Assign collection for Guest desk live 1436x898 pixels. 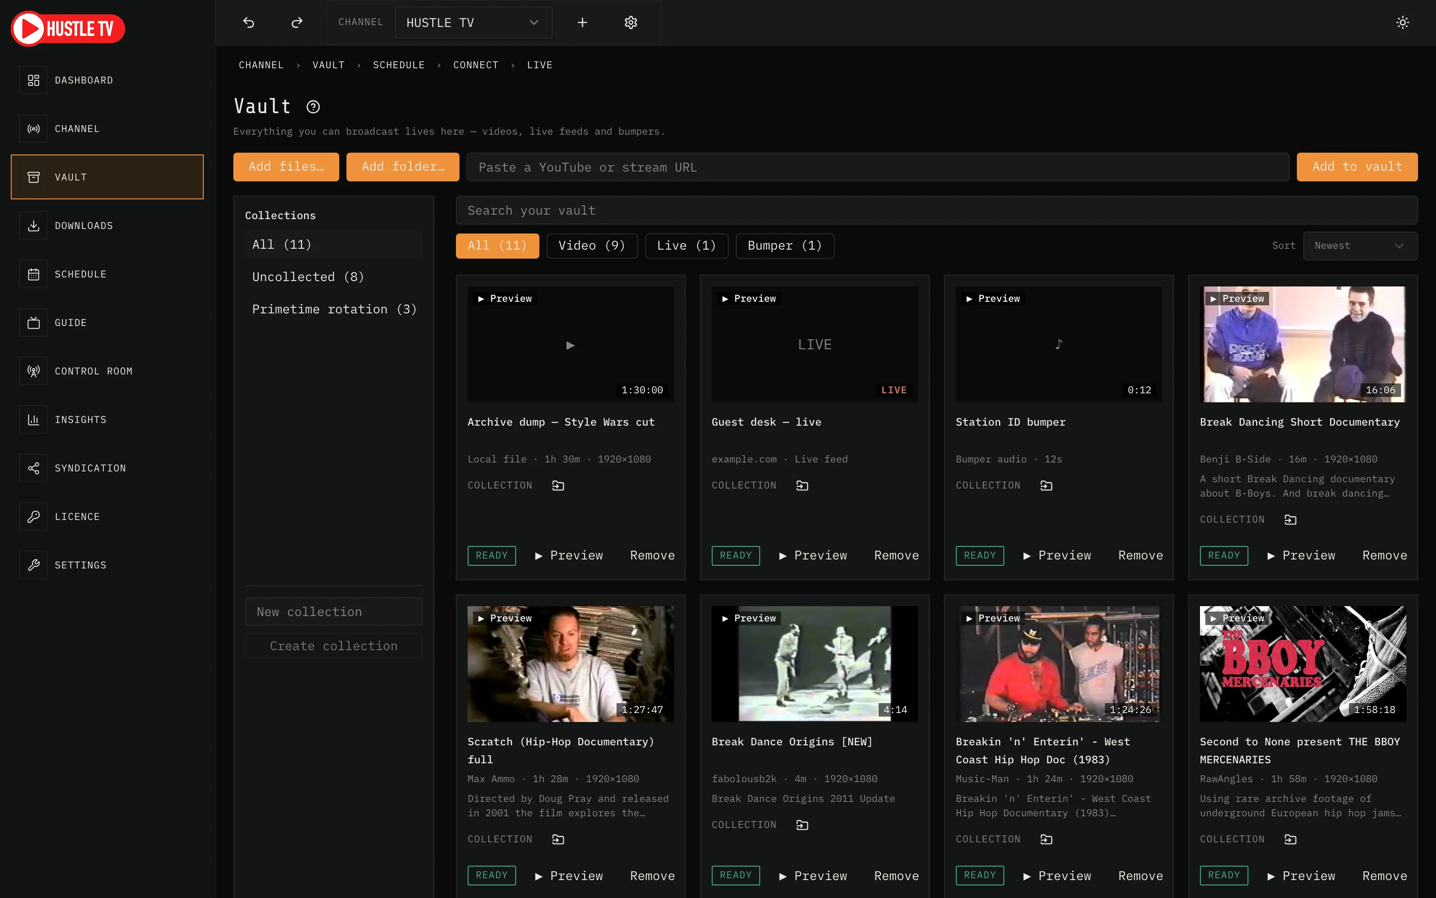coord(801,486)
